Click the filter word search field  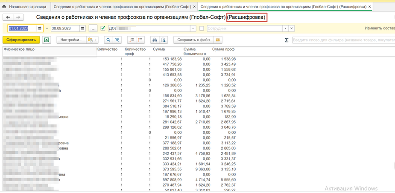[343, 40]
